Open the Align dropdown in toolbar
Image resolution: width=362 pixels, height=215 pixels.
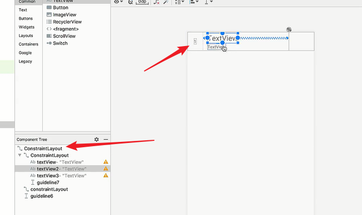194,2
